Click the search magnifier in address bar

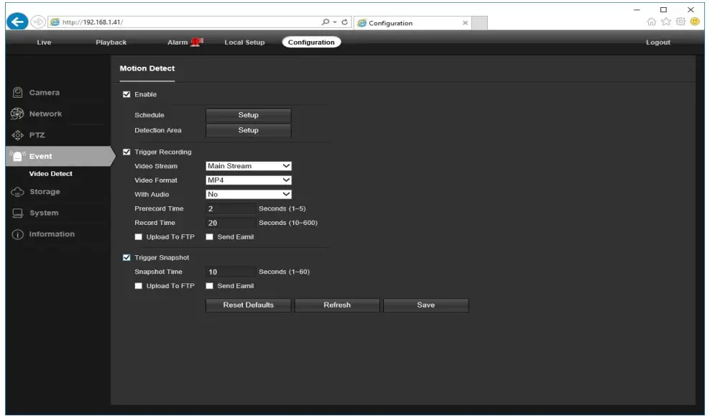pos(325,22)
